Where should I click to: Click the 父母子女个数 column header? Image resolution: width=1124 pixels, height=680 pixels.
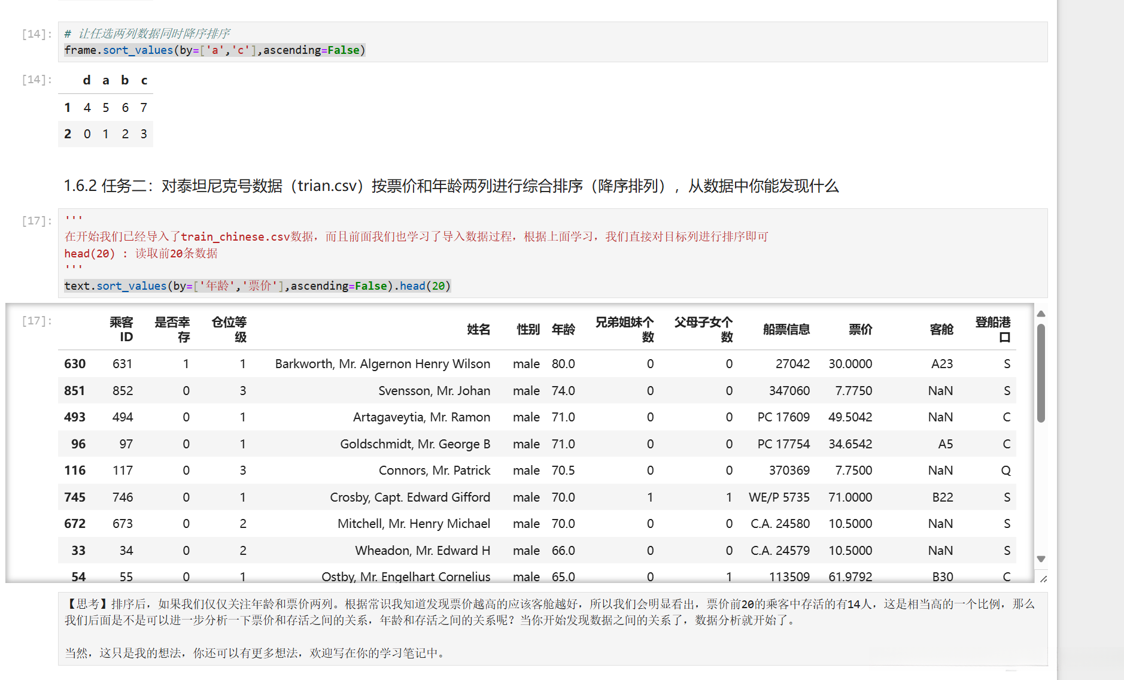(x=703, y=330)
